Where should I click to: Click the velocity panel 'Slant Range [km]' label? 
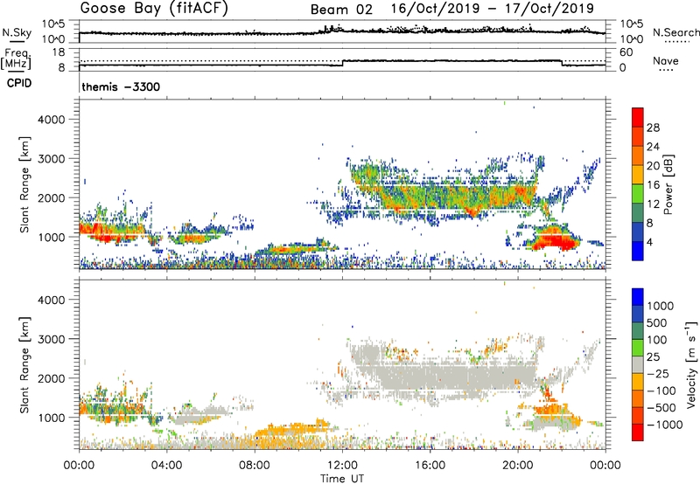[24, 365]
